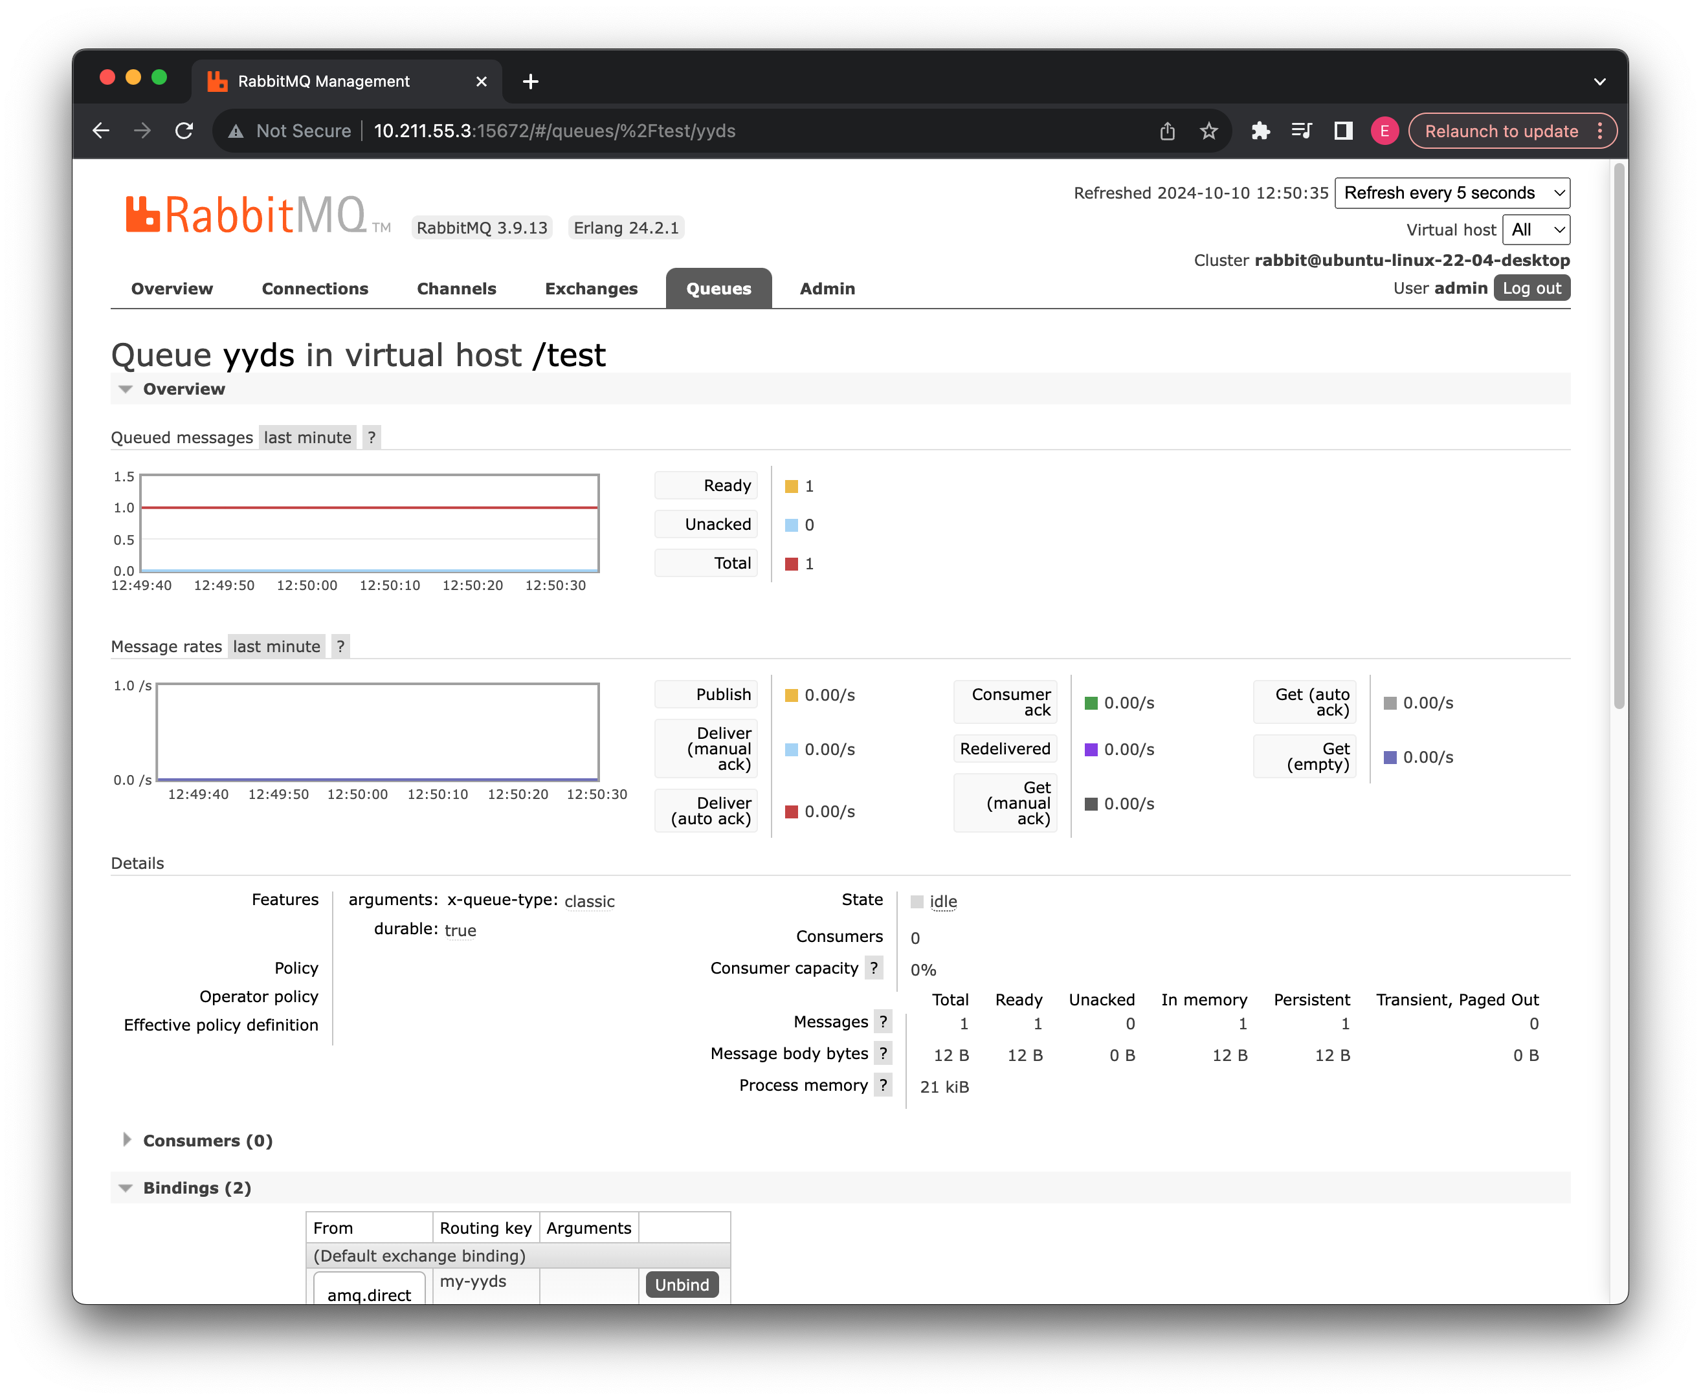
Task: Open the Refresh every 5 seconds dropdown
Action: [x=1452, y=193]
